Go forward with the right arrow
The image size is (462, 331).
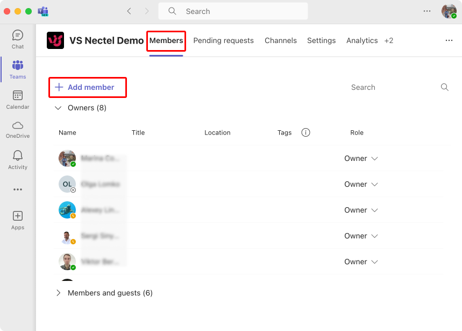coord(147,11)
